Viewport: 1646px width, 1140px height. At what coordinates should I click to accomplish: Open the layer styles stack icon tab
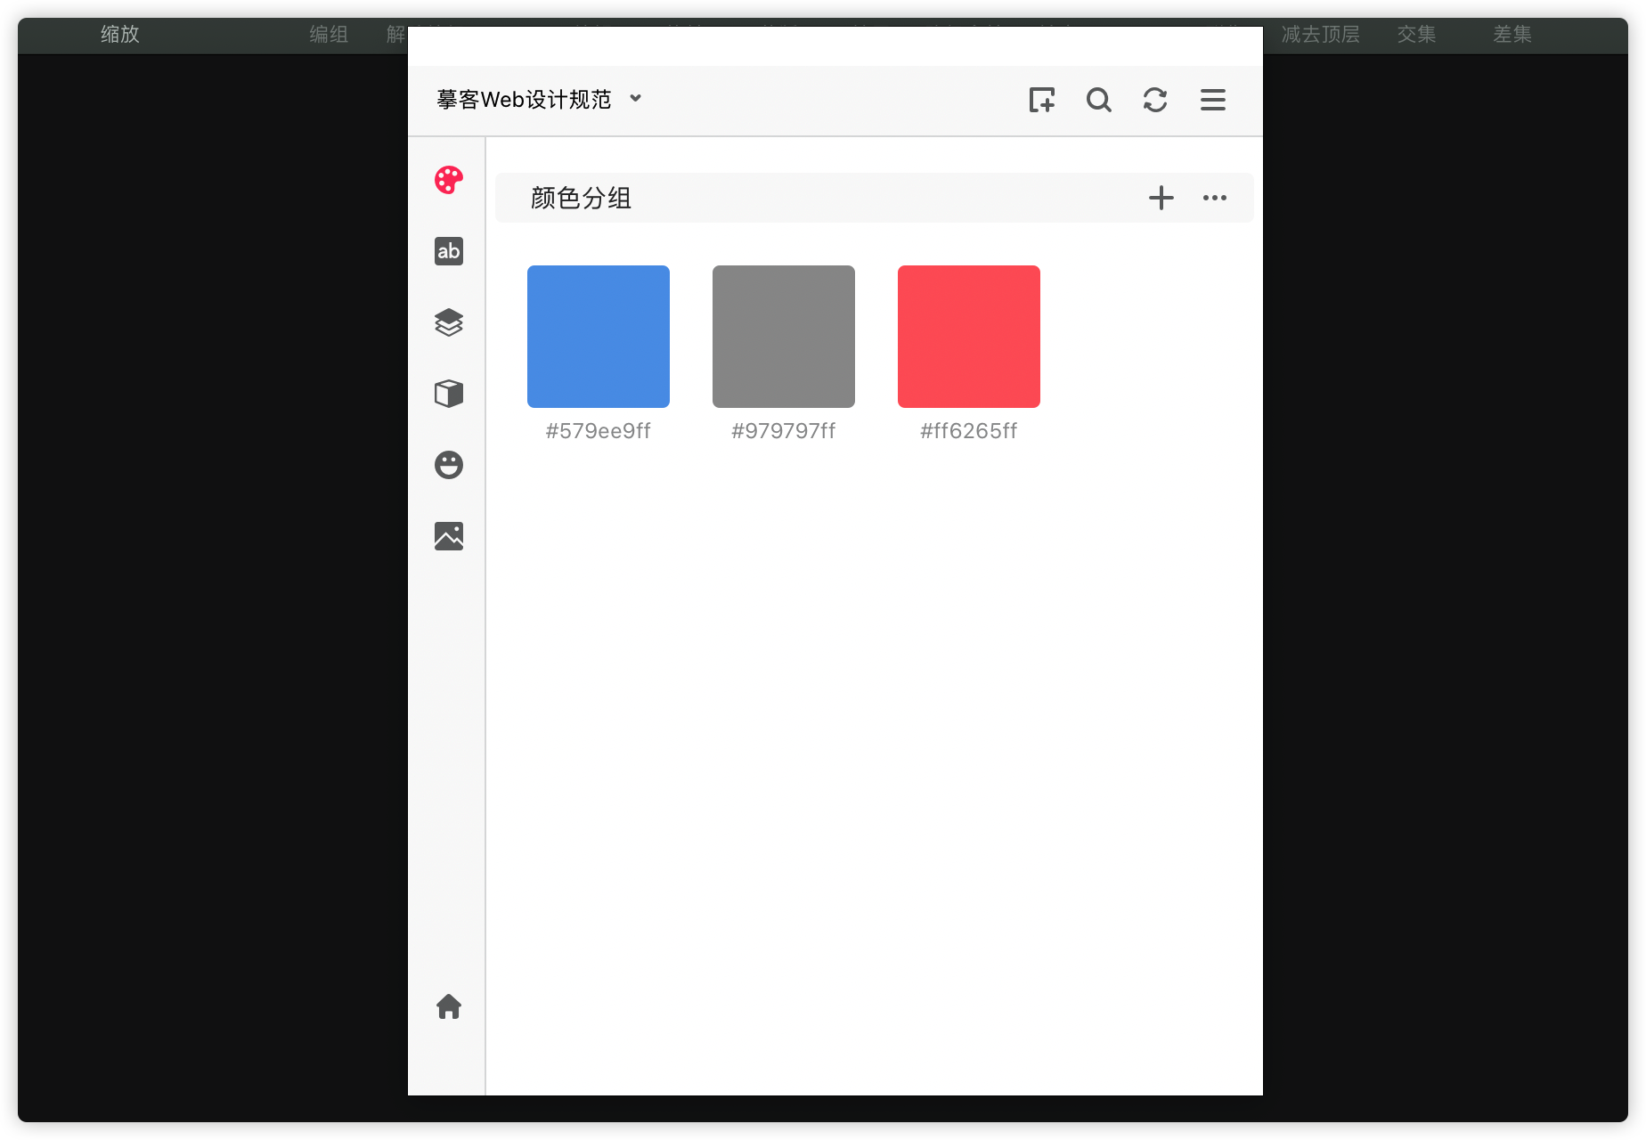click(449, 322)
